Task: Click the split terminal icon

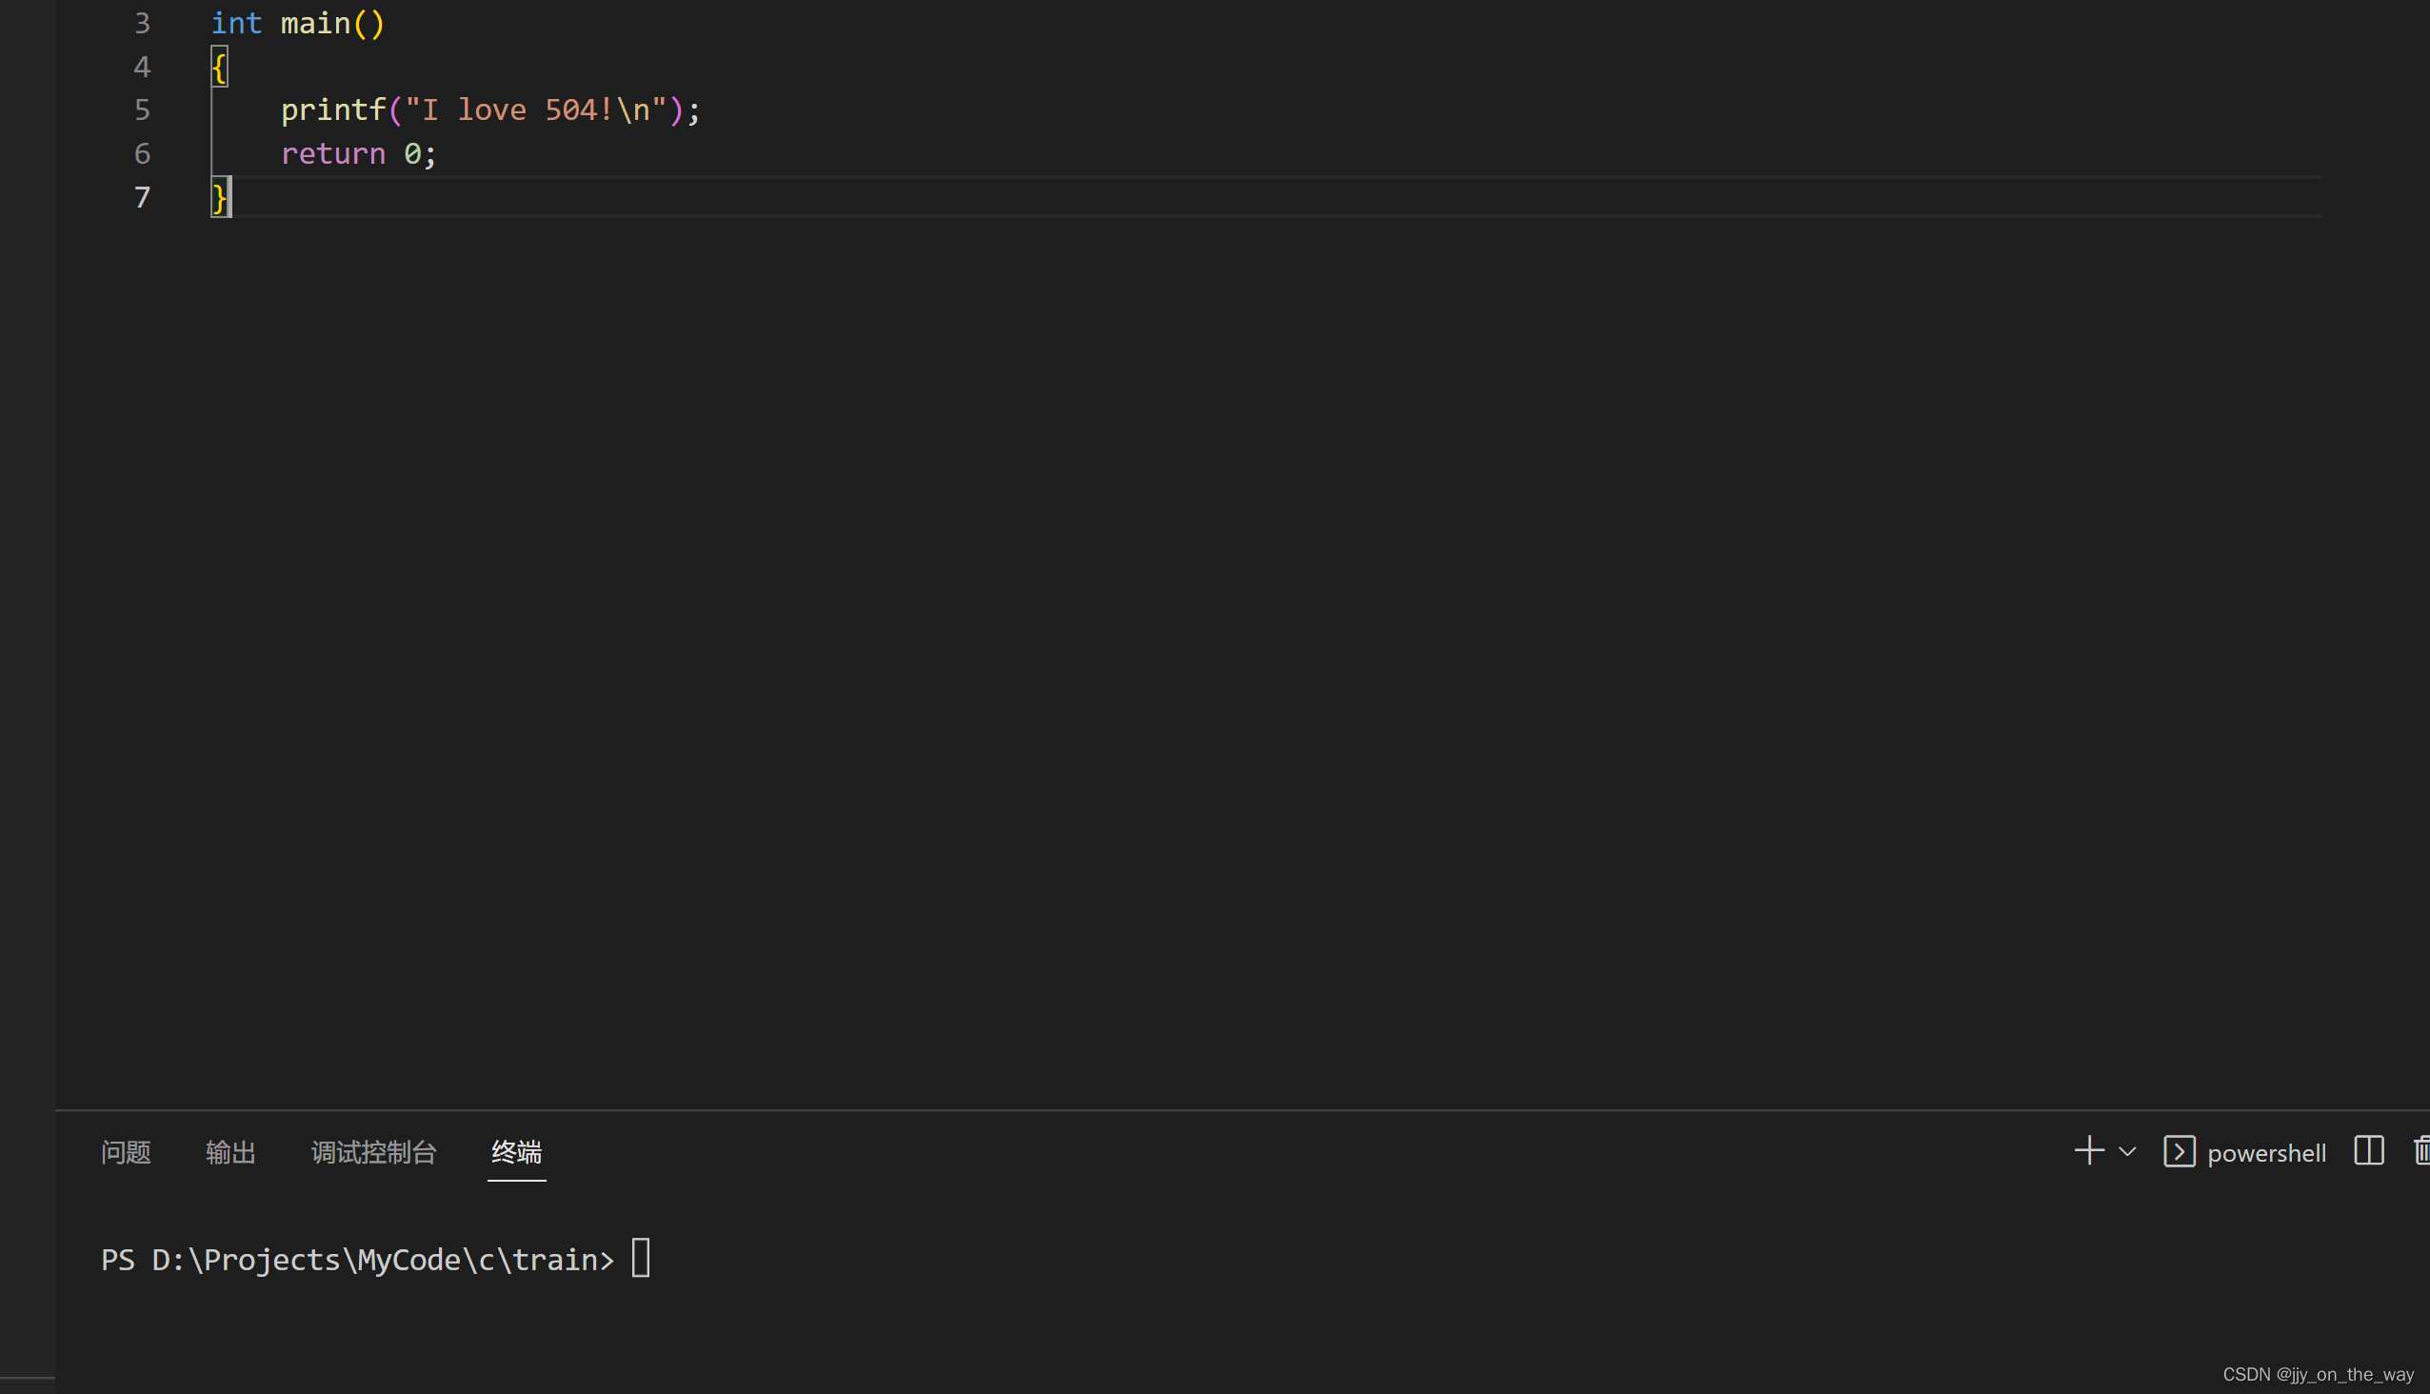Action: (2368, 1151)
